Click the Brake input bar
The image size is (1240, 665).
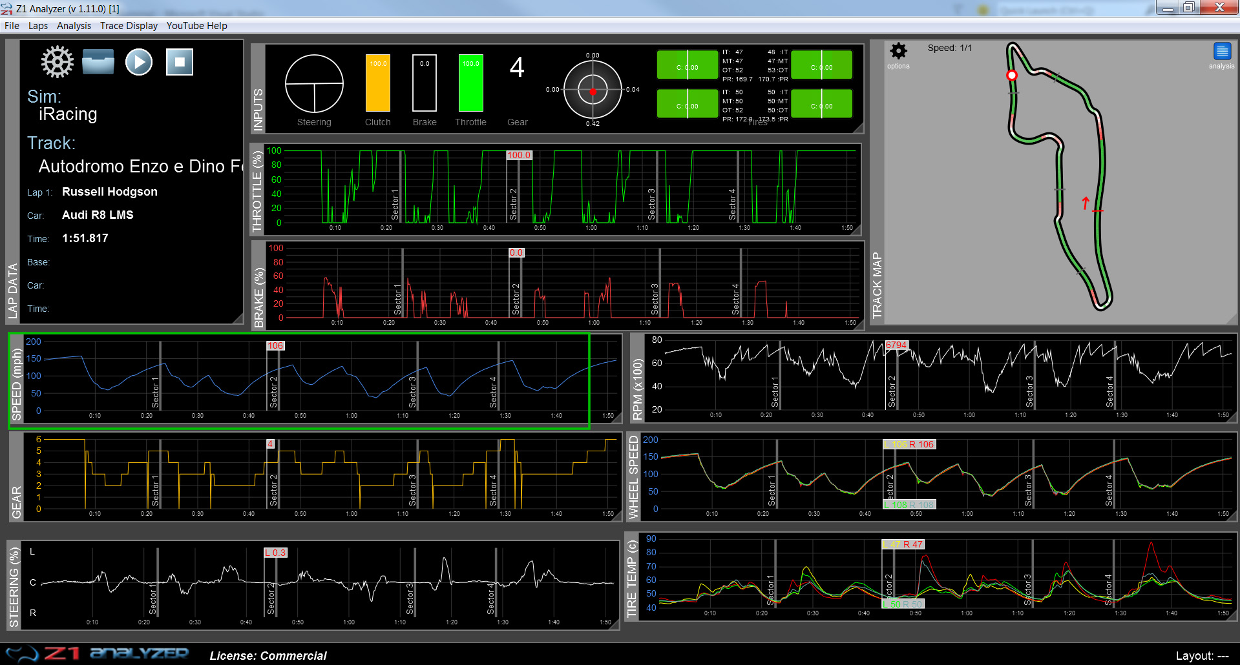click(425, 83)
